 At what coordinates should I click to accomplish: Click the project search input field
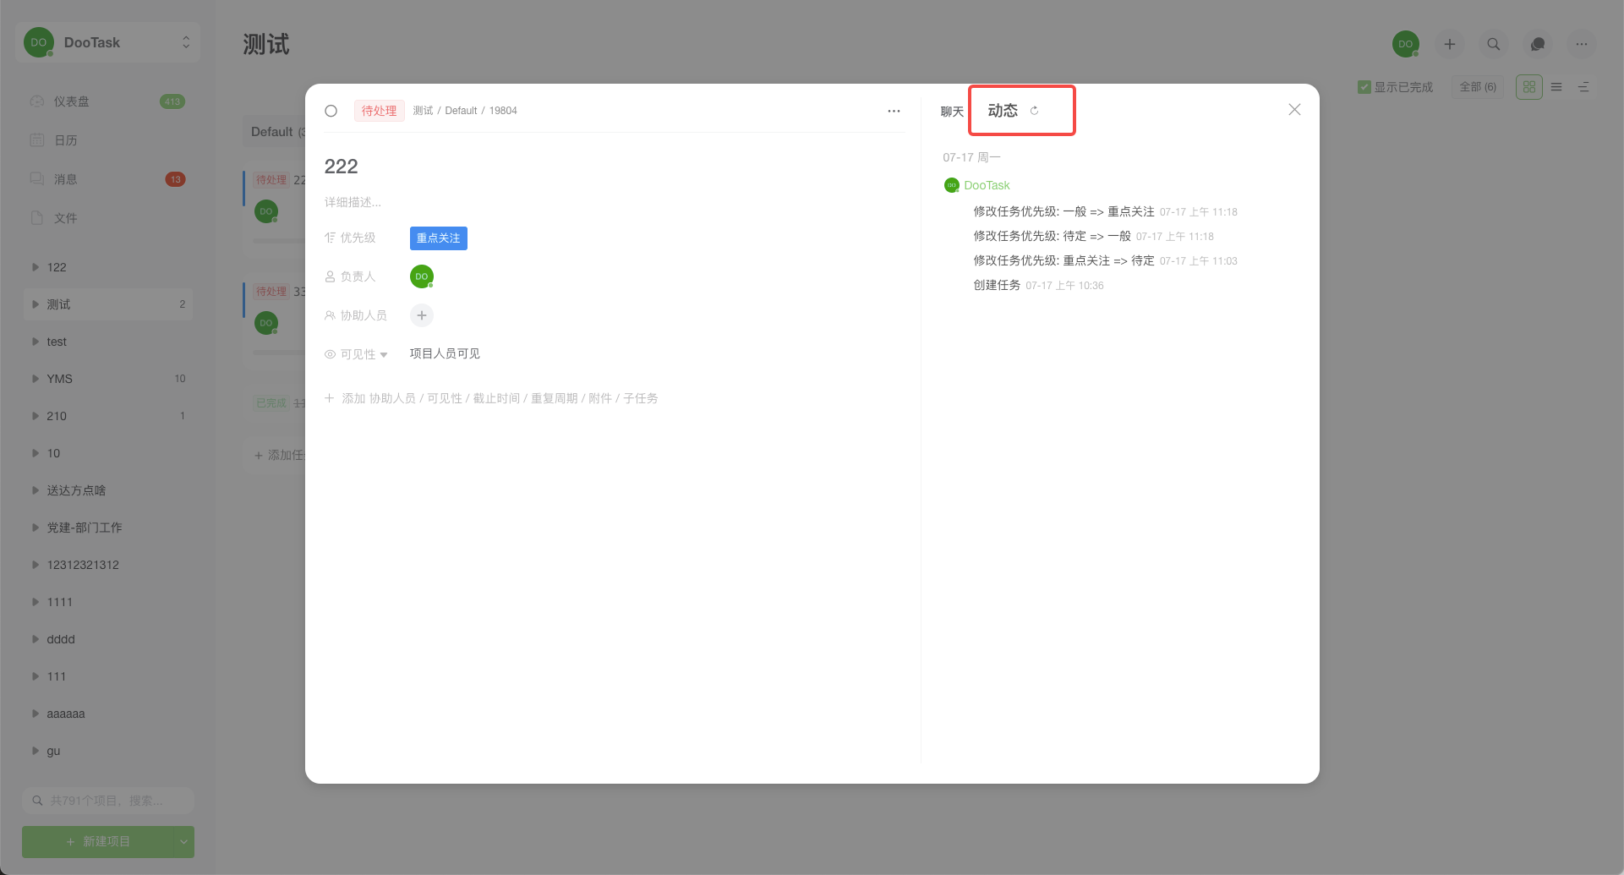pyautogui.click(x=107, y=800)
